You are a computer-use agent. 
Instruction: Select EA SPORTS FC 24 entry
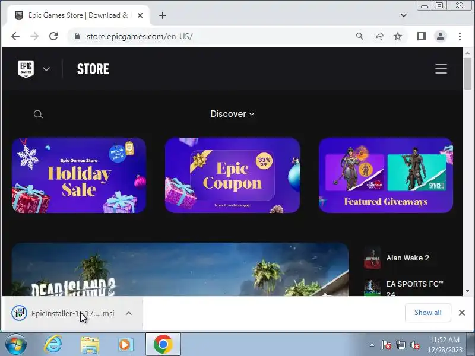(407, 288)
